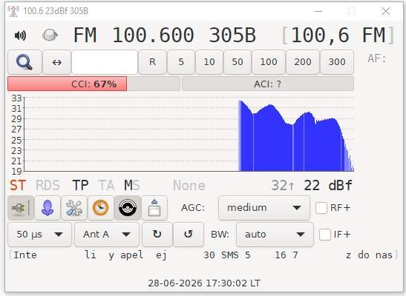This screenshot has width=406, height=296.
Task: Toggle the black circular RDS spy icon
Action: point(128,208)
